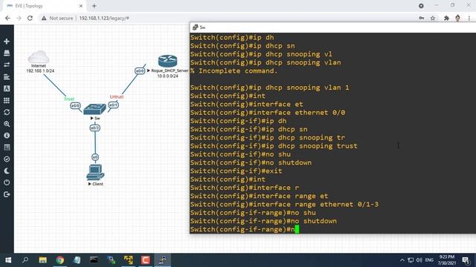Click the 10.0.0.0/24 network text

pyautogui.click(x=167, y=76)
